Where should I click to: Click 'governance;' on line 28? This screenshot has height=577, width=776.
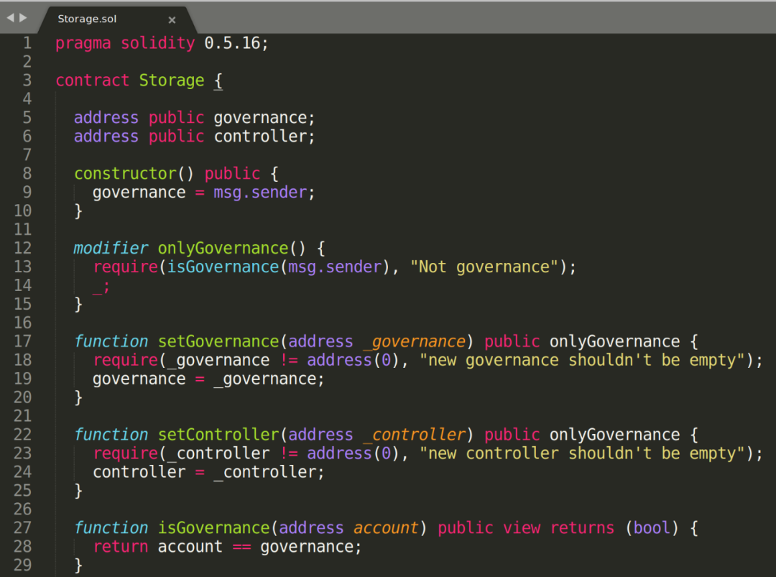(x=311, y=548)
